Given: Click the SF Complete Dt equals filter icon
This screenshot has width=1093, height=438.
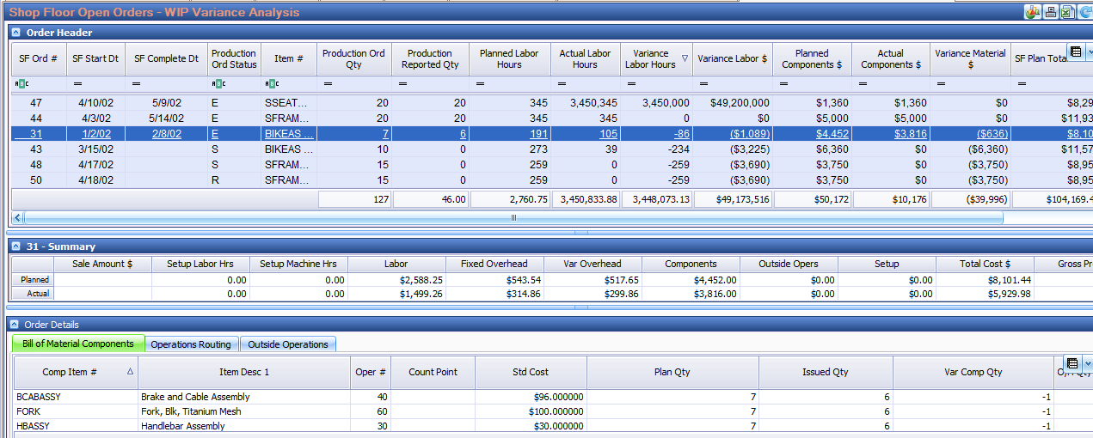Looking at the screenshot, I should tap(137, 83).
